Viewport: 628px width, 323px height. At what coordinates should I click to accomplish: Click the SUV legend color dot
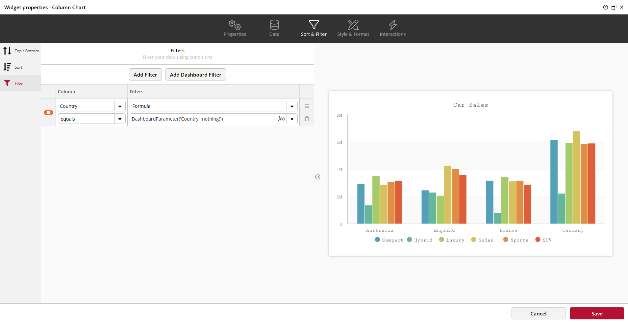(538, 240)
